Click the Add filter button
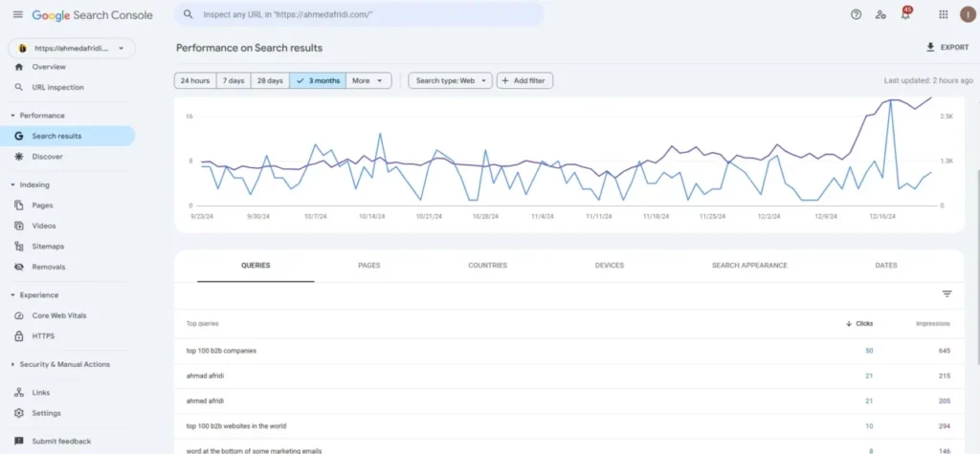980x454 pixels. pyautogui.click(x=524, y=81)
